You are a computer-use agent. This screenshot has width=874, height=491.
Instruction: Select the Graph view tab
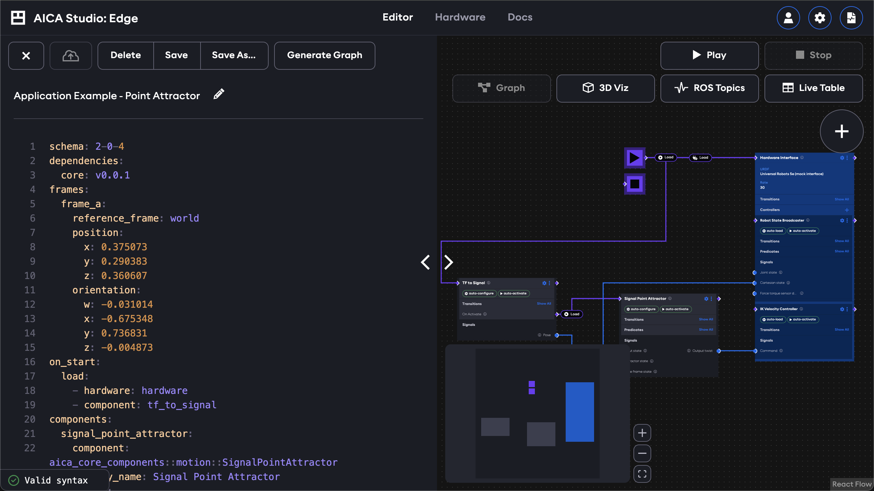coord(501,88)
